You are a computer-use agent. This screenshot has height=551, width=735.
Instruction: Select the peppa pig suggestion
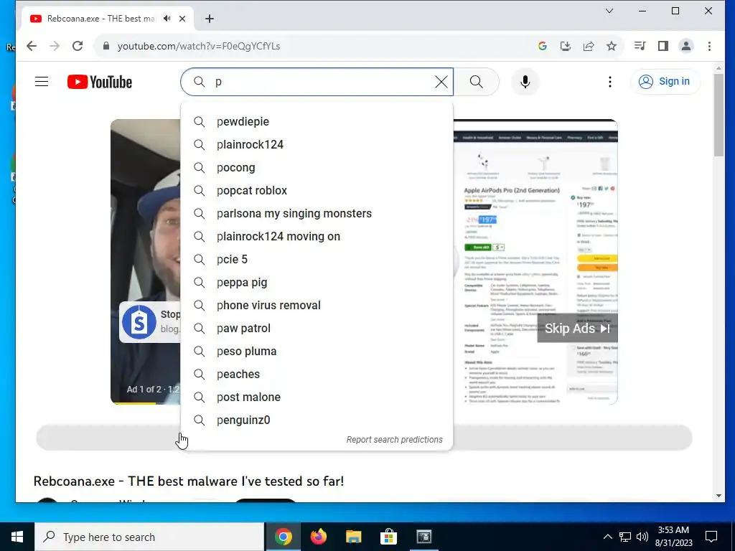click(x=317, y=282)
